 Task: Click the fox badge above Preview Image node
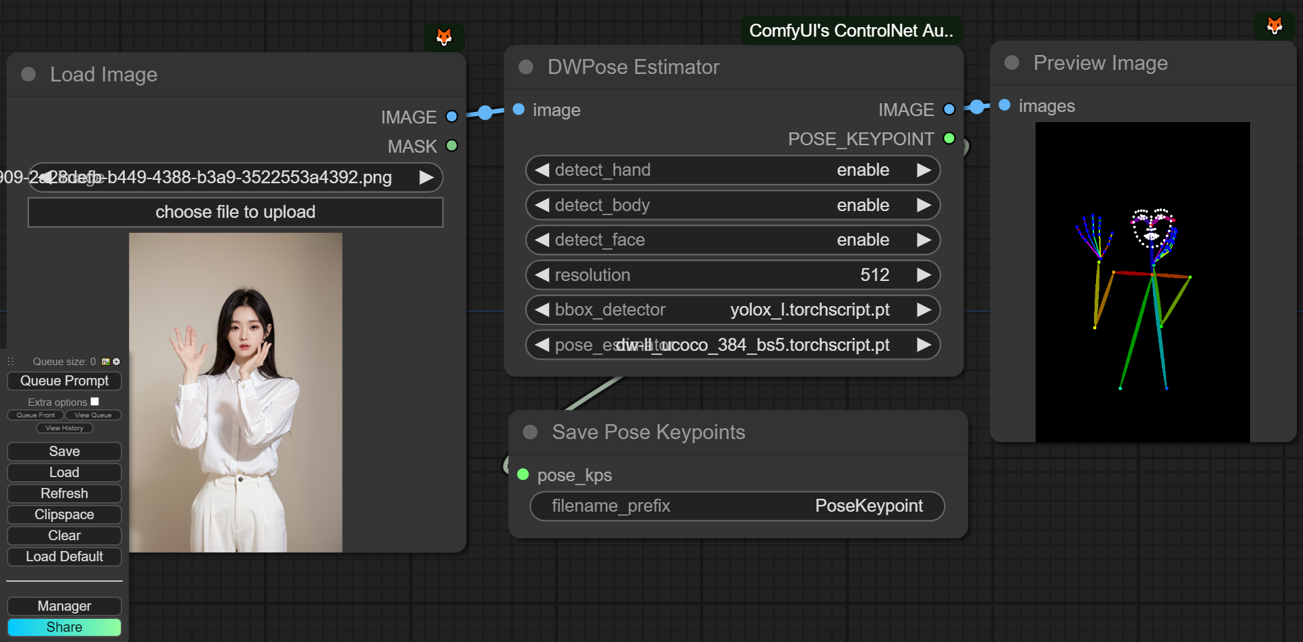(1274, 26)
